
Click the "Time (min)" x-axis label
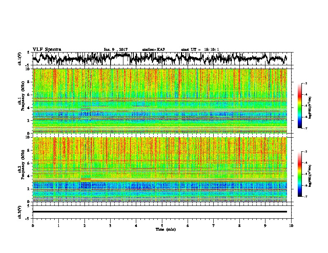[x=166, y=229]
